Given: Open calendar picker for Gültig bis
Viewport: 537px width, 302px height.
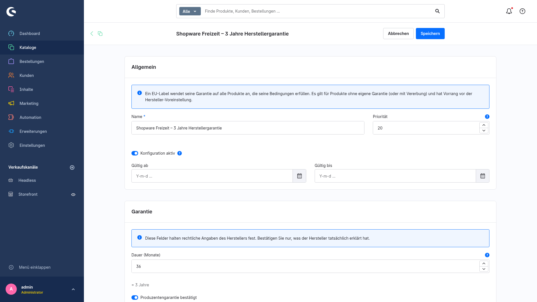Looking at the screenshot, I should coord(482,176).
